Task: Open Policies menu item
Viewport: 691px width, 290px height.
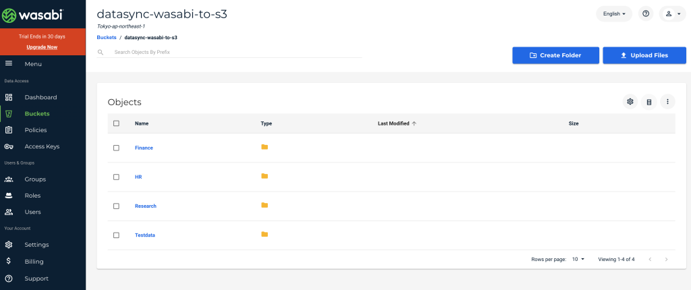Action: 36,130
